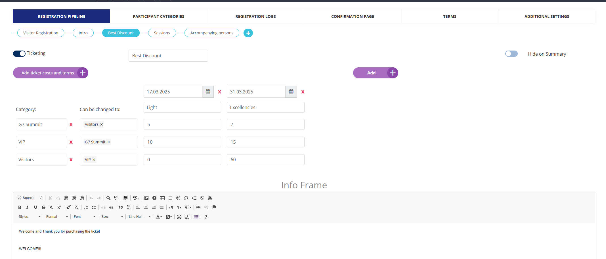
Task: Open the calendar for the 17.03.2025 date
Action: click(x=208, y=92)
